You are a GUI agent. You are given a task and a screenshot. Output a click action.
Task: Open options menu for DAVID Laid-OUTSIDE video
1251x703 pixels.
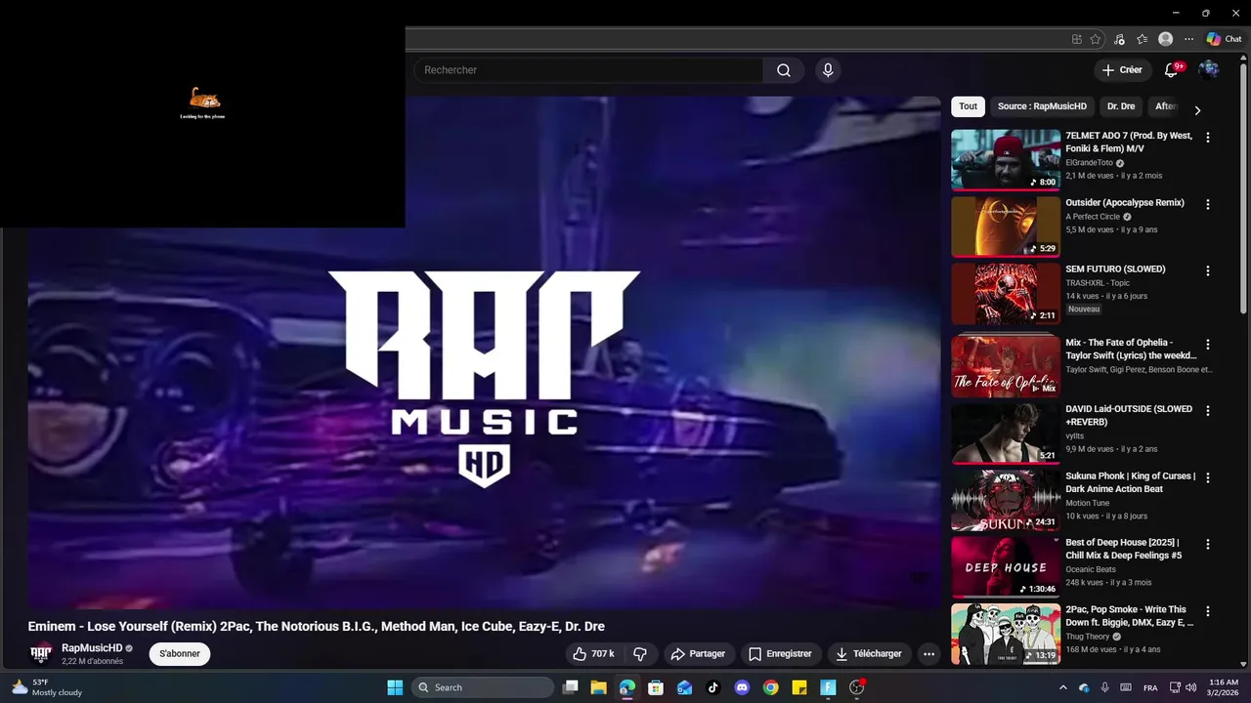click(x=1208, y=411)
